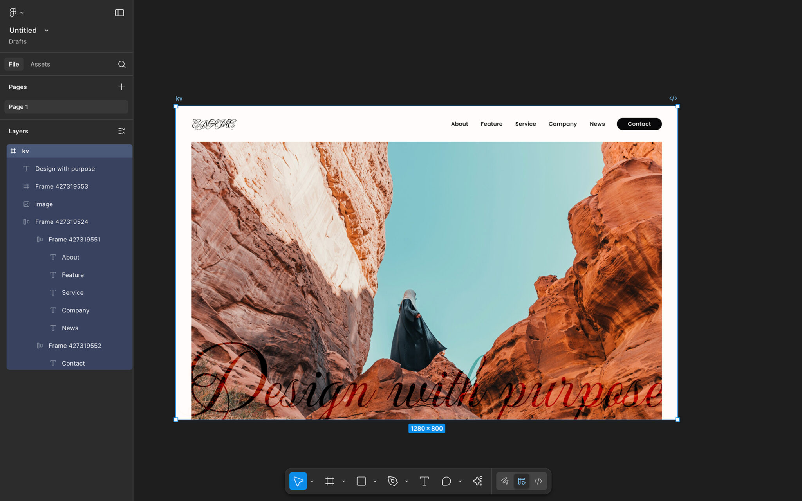Viewport: 802px width, 501px height.
Task: Expand the Frame tool dropdown arrow
Action: tap(343, 481)
